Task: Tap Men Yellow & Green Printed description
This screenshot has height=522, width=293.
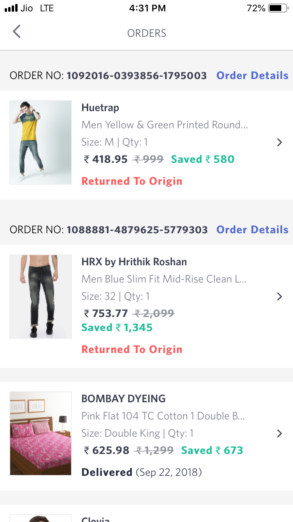Action: (x=164, y=125)
